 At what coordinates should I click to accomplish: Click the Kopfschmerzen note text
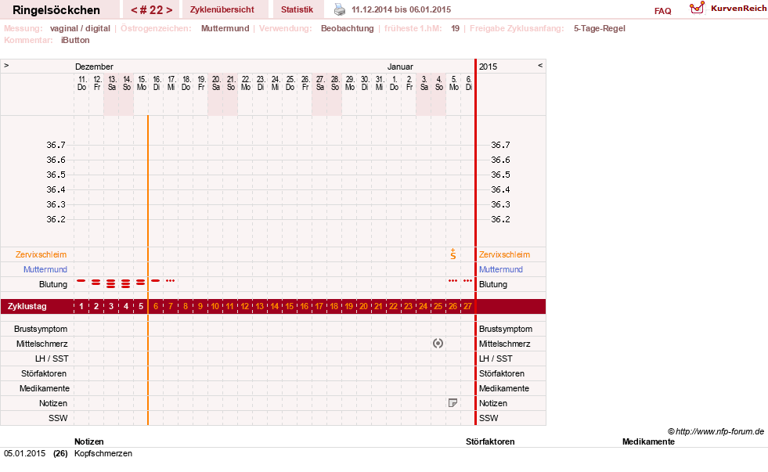(x=103, y=453)
